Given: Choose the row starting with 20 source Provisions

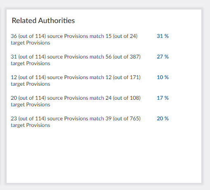Looking at the screenshot, I should [x=90, y=101].
